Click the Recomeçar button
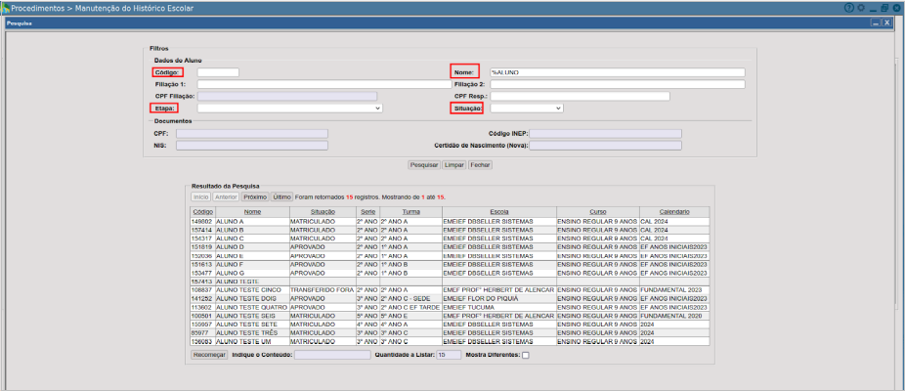 209,355
